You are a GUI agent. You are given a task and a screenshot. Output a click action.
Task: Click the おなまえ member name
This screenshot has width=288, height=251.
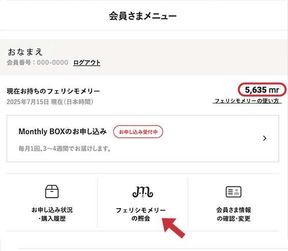point(25,52)
